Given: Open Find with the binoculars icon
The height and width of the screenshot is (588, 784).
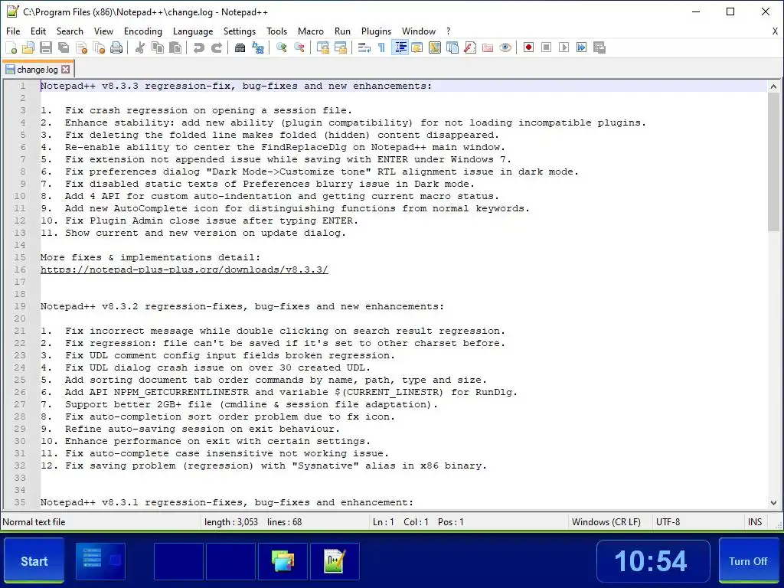Looking at the screenshot, I should coord(240,47).
